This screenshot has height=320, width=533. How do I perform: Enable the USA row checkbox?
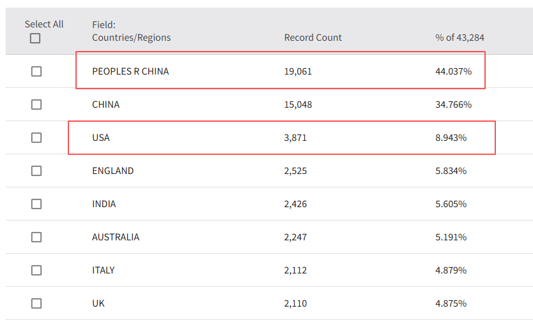click(36, 138)
